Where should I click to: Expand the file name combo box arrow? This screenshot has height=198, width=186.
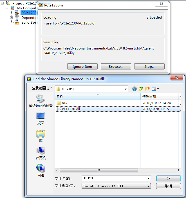148,178
